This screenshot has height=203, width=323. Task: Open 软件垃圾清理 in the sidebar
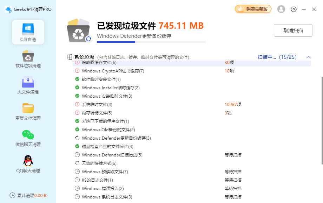28,59
